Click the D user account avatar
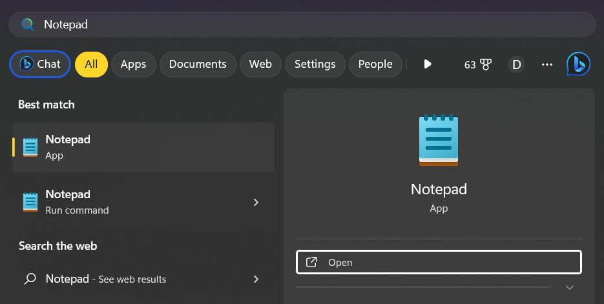The image size is (604, 304). (x=516, y=64)
